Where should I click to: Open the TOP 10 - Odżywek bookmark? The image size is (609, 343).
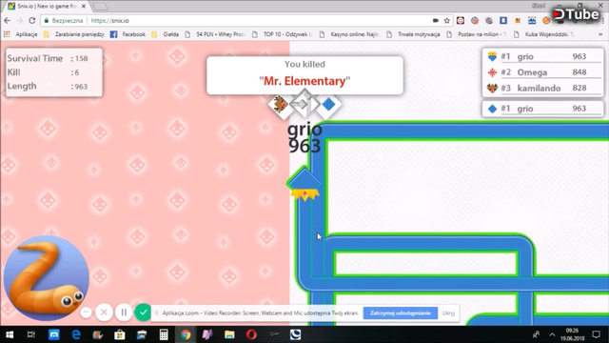[283, 34]
